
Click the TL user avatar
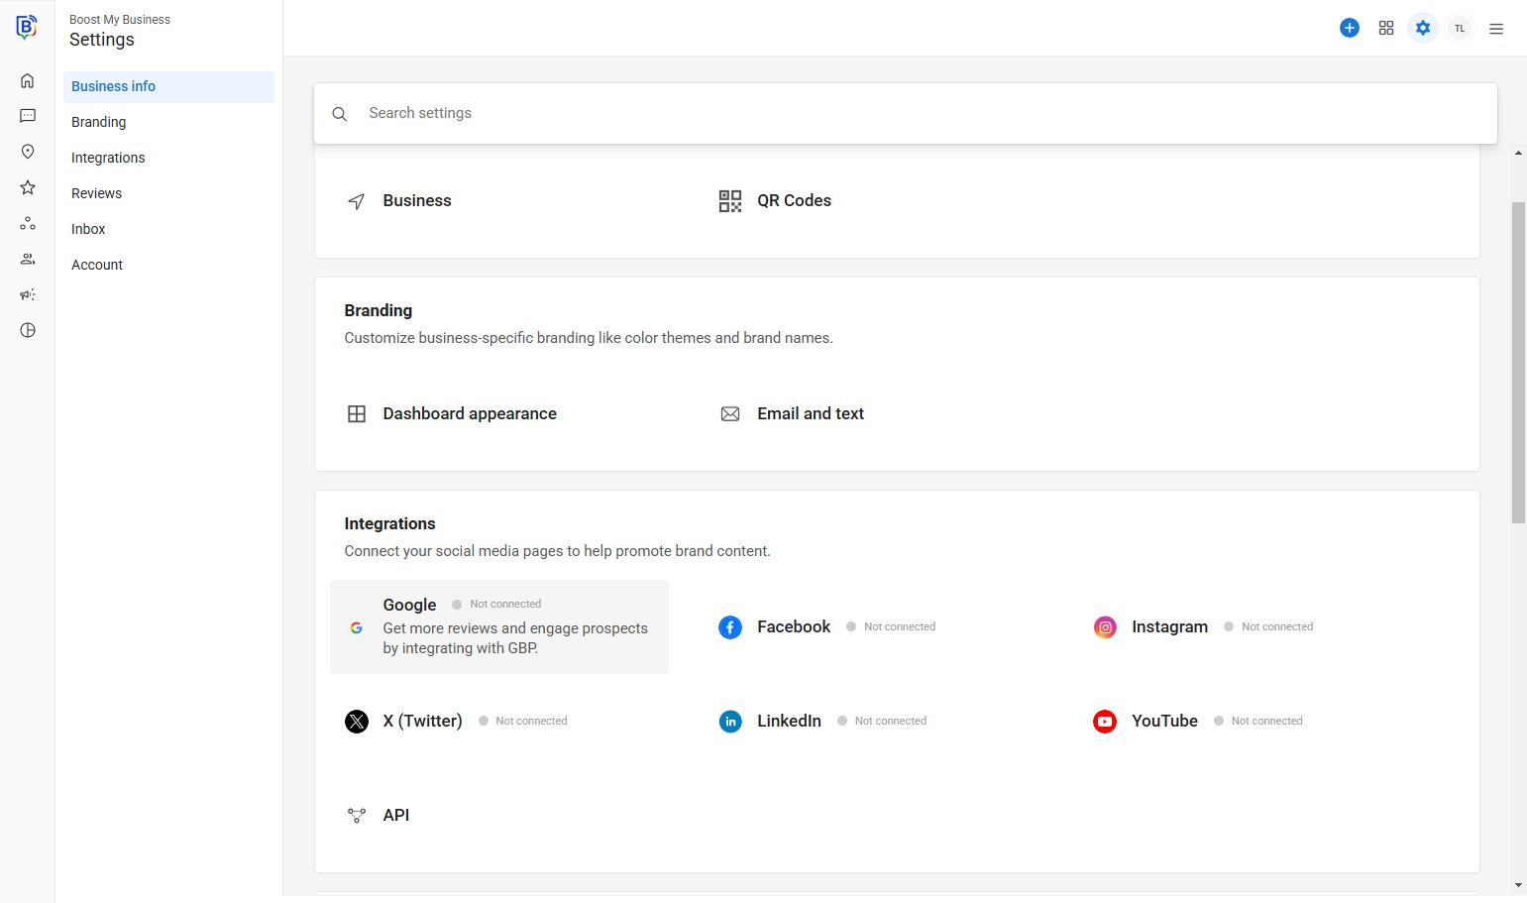[1459, 29]
